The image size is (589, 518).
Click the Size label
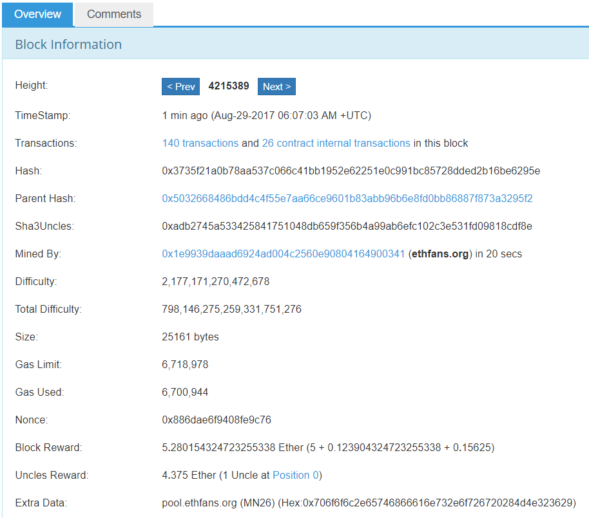26,337
